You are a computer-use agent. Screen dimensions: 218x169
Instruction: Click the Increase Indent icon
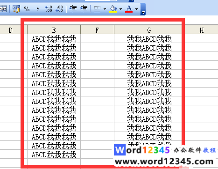pos(84,9)
